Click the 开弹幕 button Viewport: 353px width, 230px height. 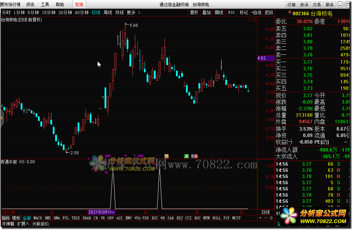point(8,224)
